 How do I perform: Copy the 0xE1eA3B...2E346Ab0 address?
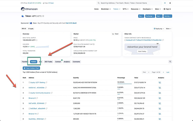(46, 103)
